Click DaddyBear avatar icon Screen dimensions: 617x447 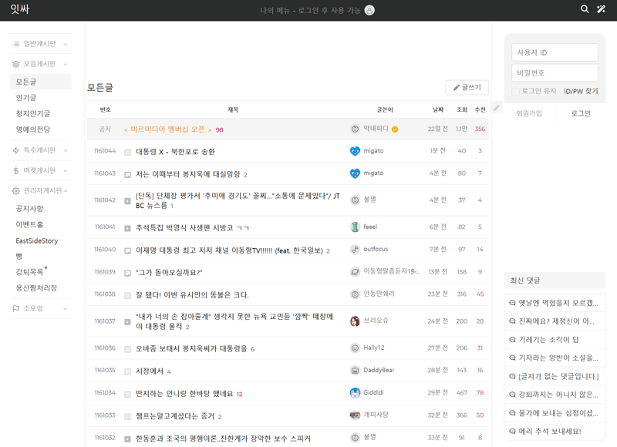point(355,371)
